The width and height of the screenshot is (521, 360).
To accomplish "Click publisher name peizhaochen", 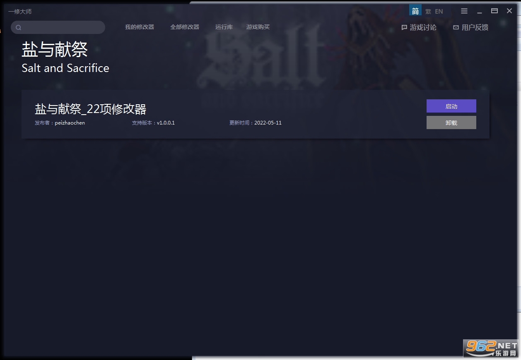I will (70, 123).
